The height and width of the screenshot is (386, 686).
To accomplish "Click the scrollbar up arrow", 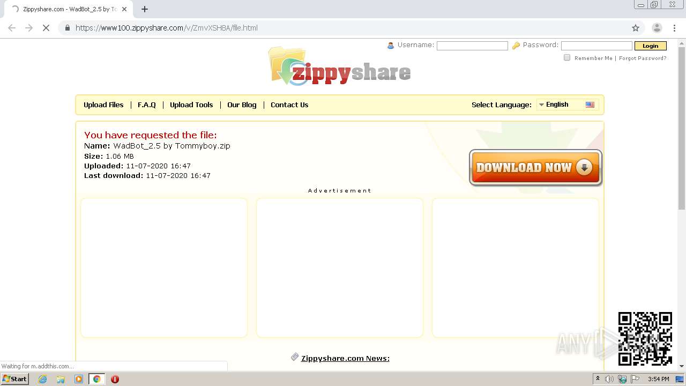I will 682,42.
